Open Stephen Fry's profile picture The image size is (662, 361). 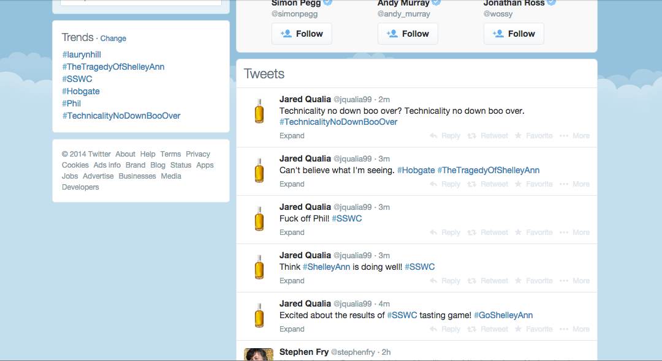click(x=259, y=354)
